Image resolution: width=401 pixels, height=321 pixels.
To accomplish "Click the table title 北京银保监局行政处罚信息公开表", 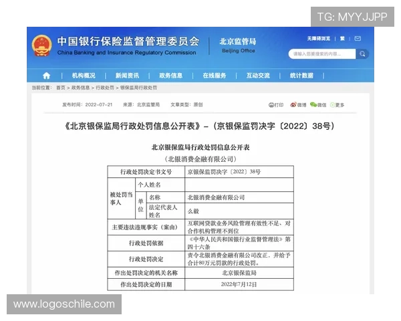I will (200, 147).
